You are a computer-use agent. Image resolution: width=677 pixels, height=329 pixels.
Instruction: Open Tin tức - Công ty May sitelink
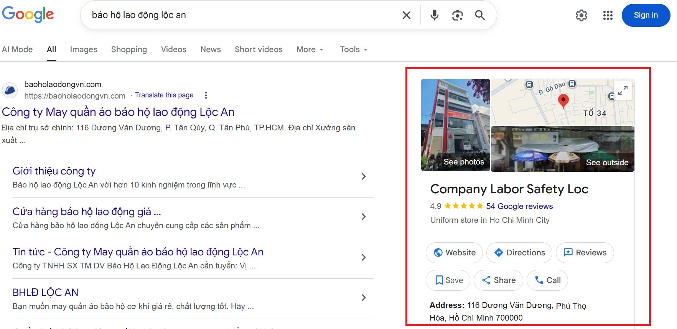(138, 252)
